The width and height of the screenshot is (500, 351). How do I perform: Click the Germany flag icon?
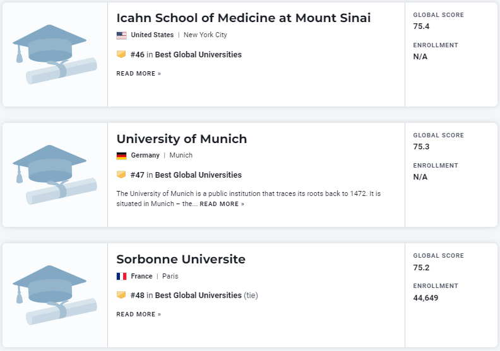(122, 156)
